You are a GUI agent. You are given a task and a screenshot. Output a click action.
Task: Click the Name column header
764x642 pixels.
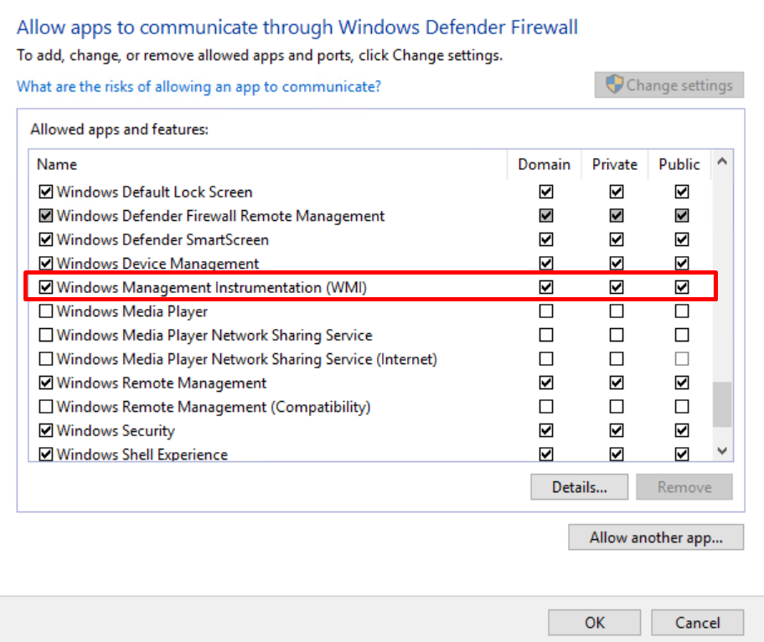[x=57, y=164]
